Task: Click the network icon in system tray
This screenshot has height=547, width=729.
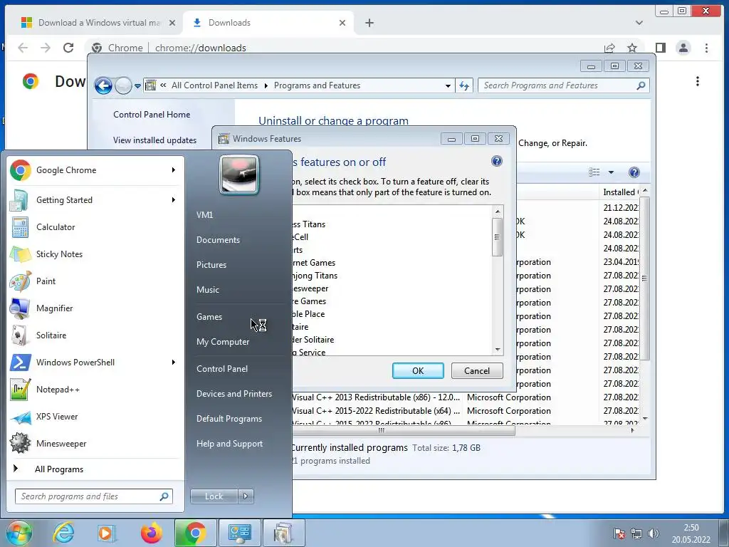Action: [x=636, y=533]
